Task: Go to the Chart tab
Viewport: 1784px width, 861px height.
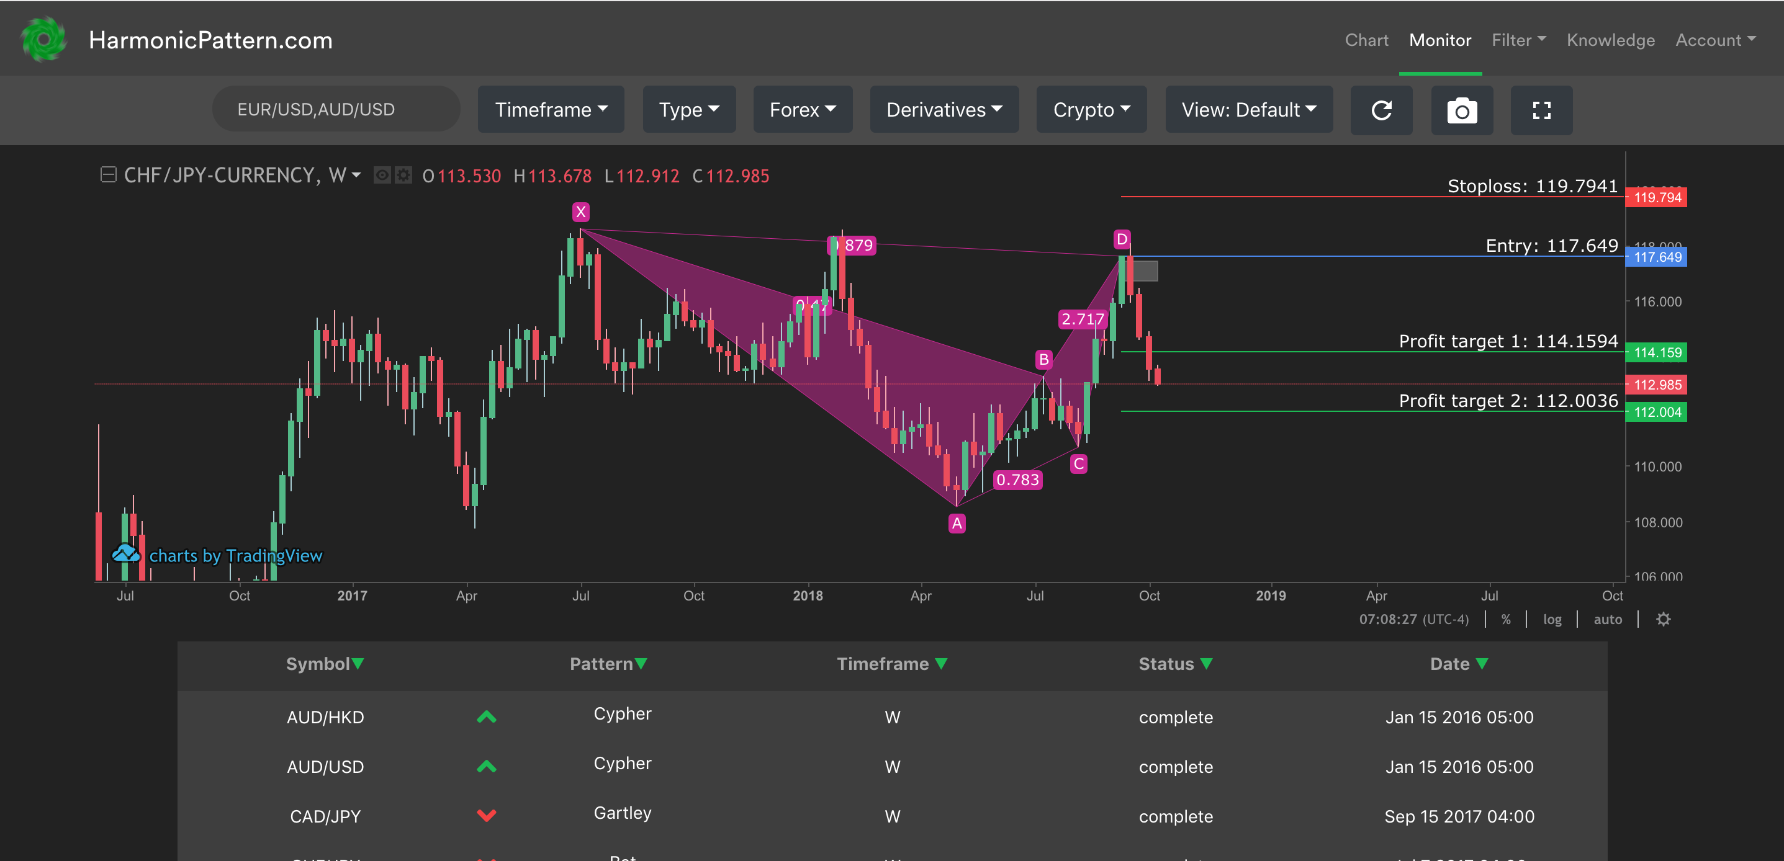Action: click(1366, 40)
